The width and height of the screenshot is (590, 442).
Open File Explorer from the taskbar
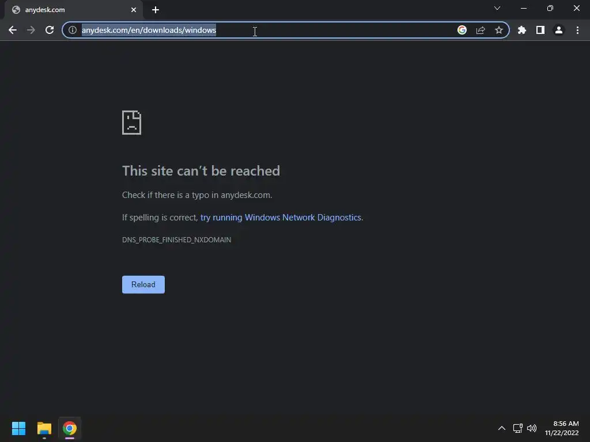coord(44,428)
